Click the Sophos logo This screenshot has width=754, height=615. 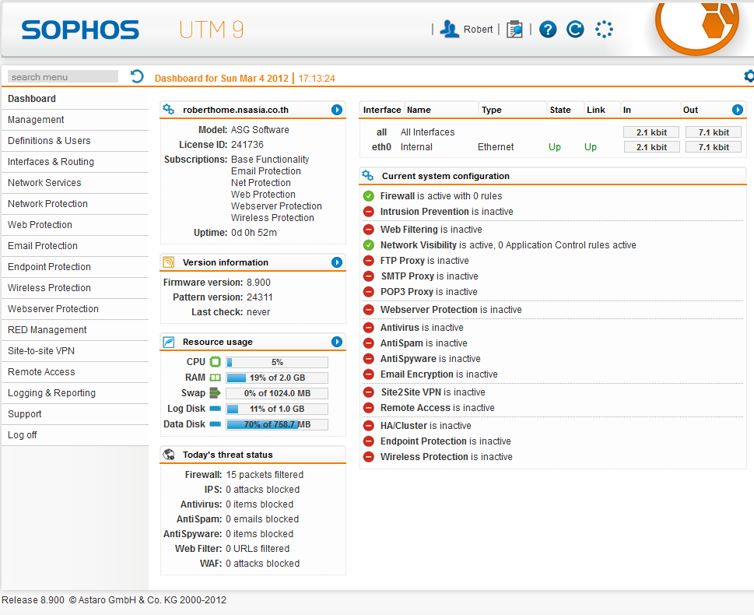(80, 30)
